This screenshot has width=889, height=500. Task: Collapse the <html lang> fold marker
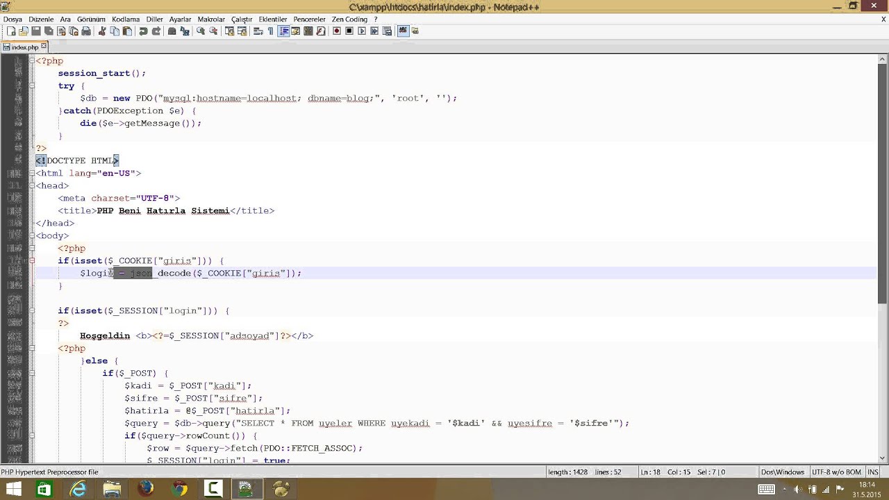point(32,174)
